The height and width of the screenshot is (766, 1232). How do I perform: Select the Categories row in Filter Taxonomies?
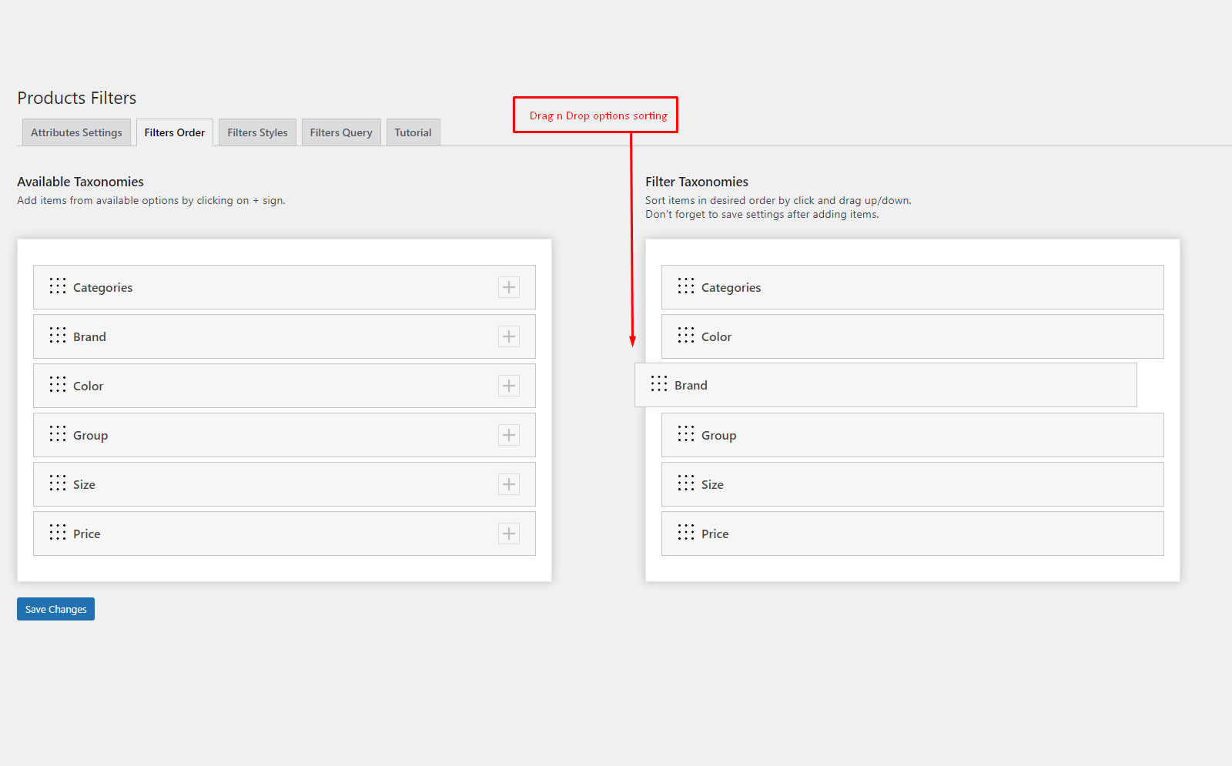click(912, 287)
